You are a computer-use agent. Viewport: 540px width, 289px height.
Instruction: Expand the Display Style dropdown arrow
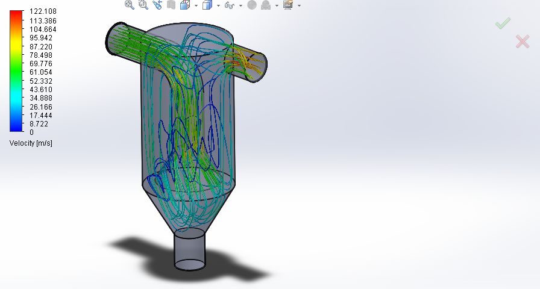tap(218, 5)
